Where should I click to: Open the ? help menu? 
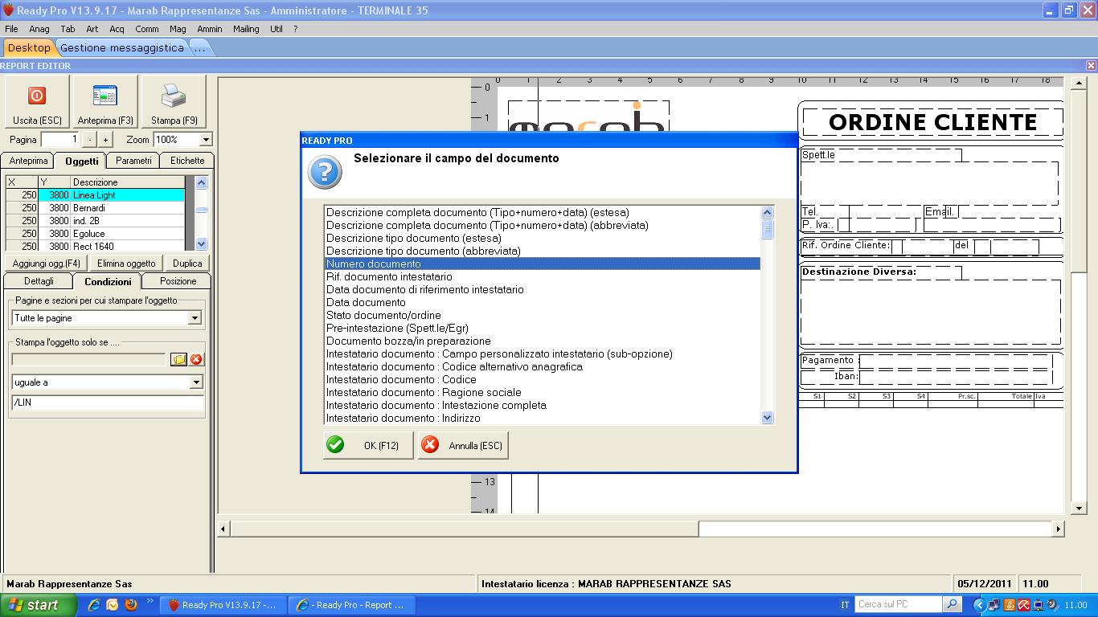tap(295, 29)
